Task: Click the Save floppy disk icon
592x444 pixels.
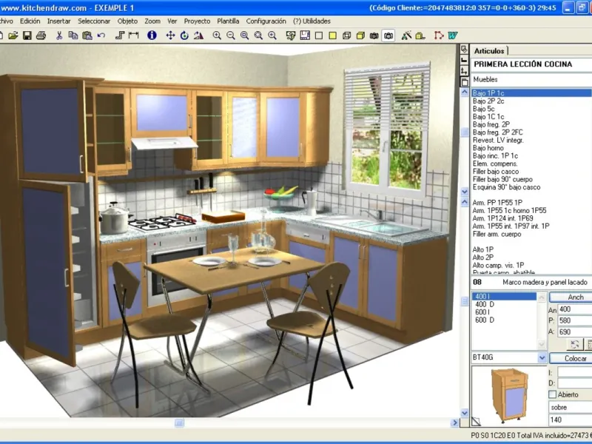Action: click(x=27, y=36)
